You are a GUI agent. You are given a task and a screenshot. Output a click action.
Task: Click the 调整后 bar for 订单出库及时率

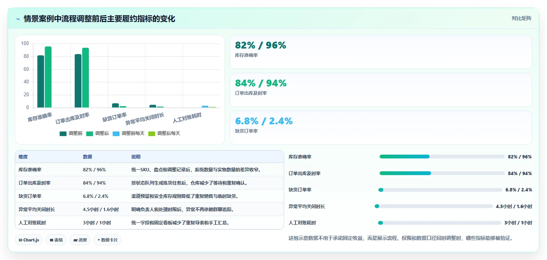(86, 78)
